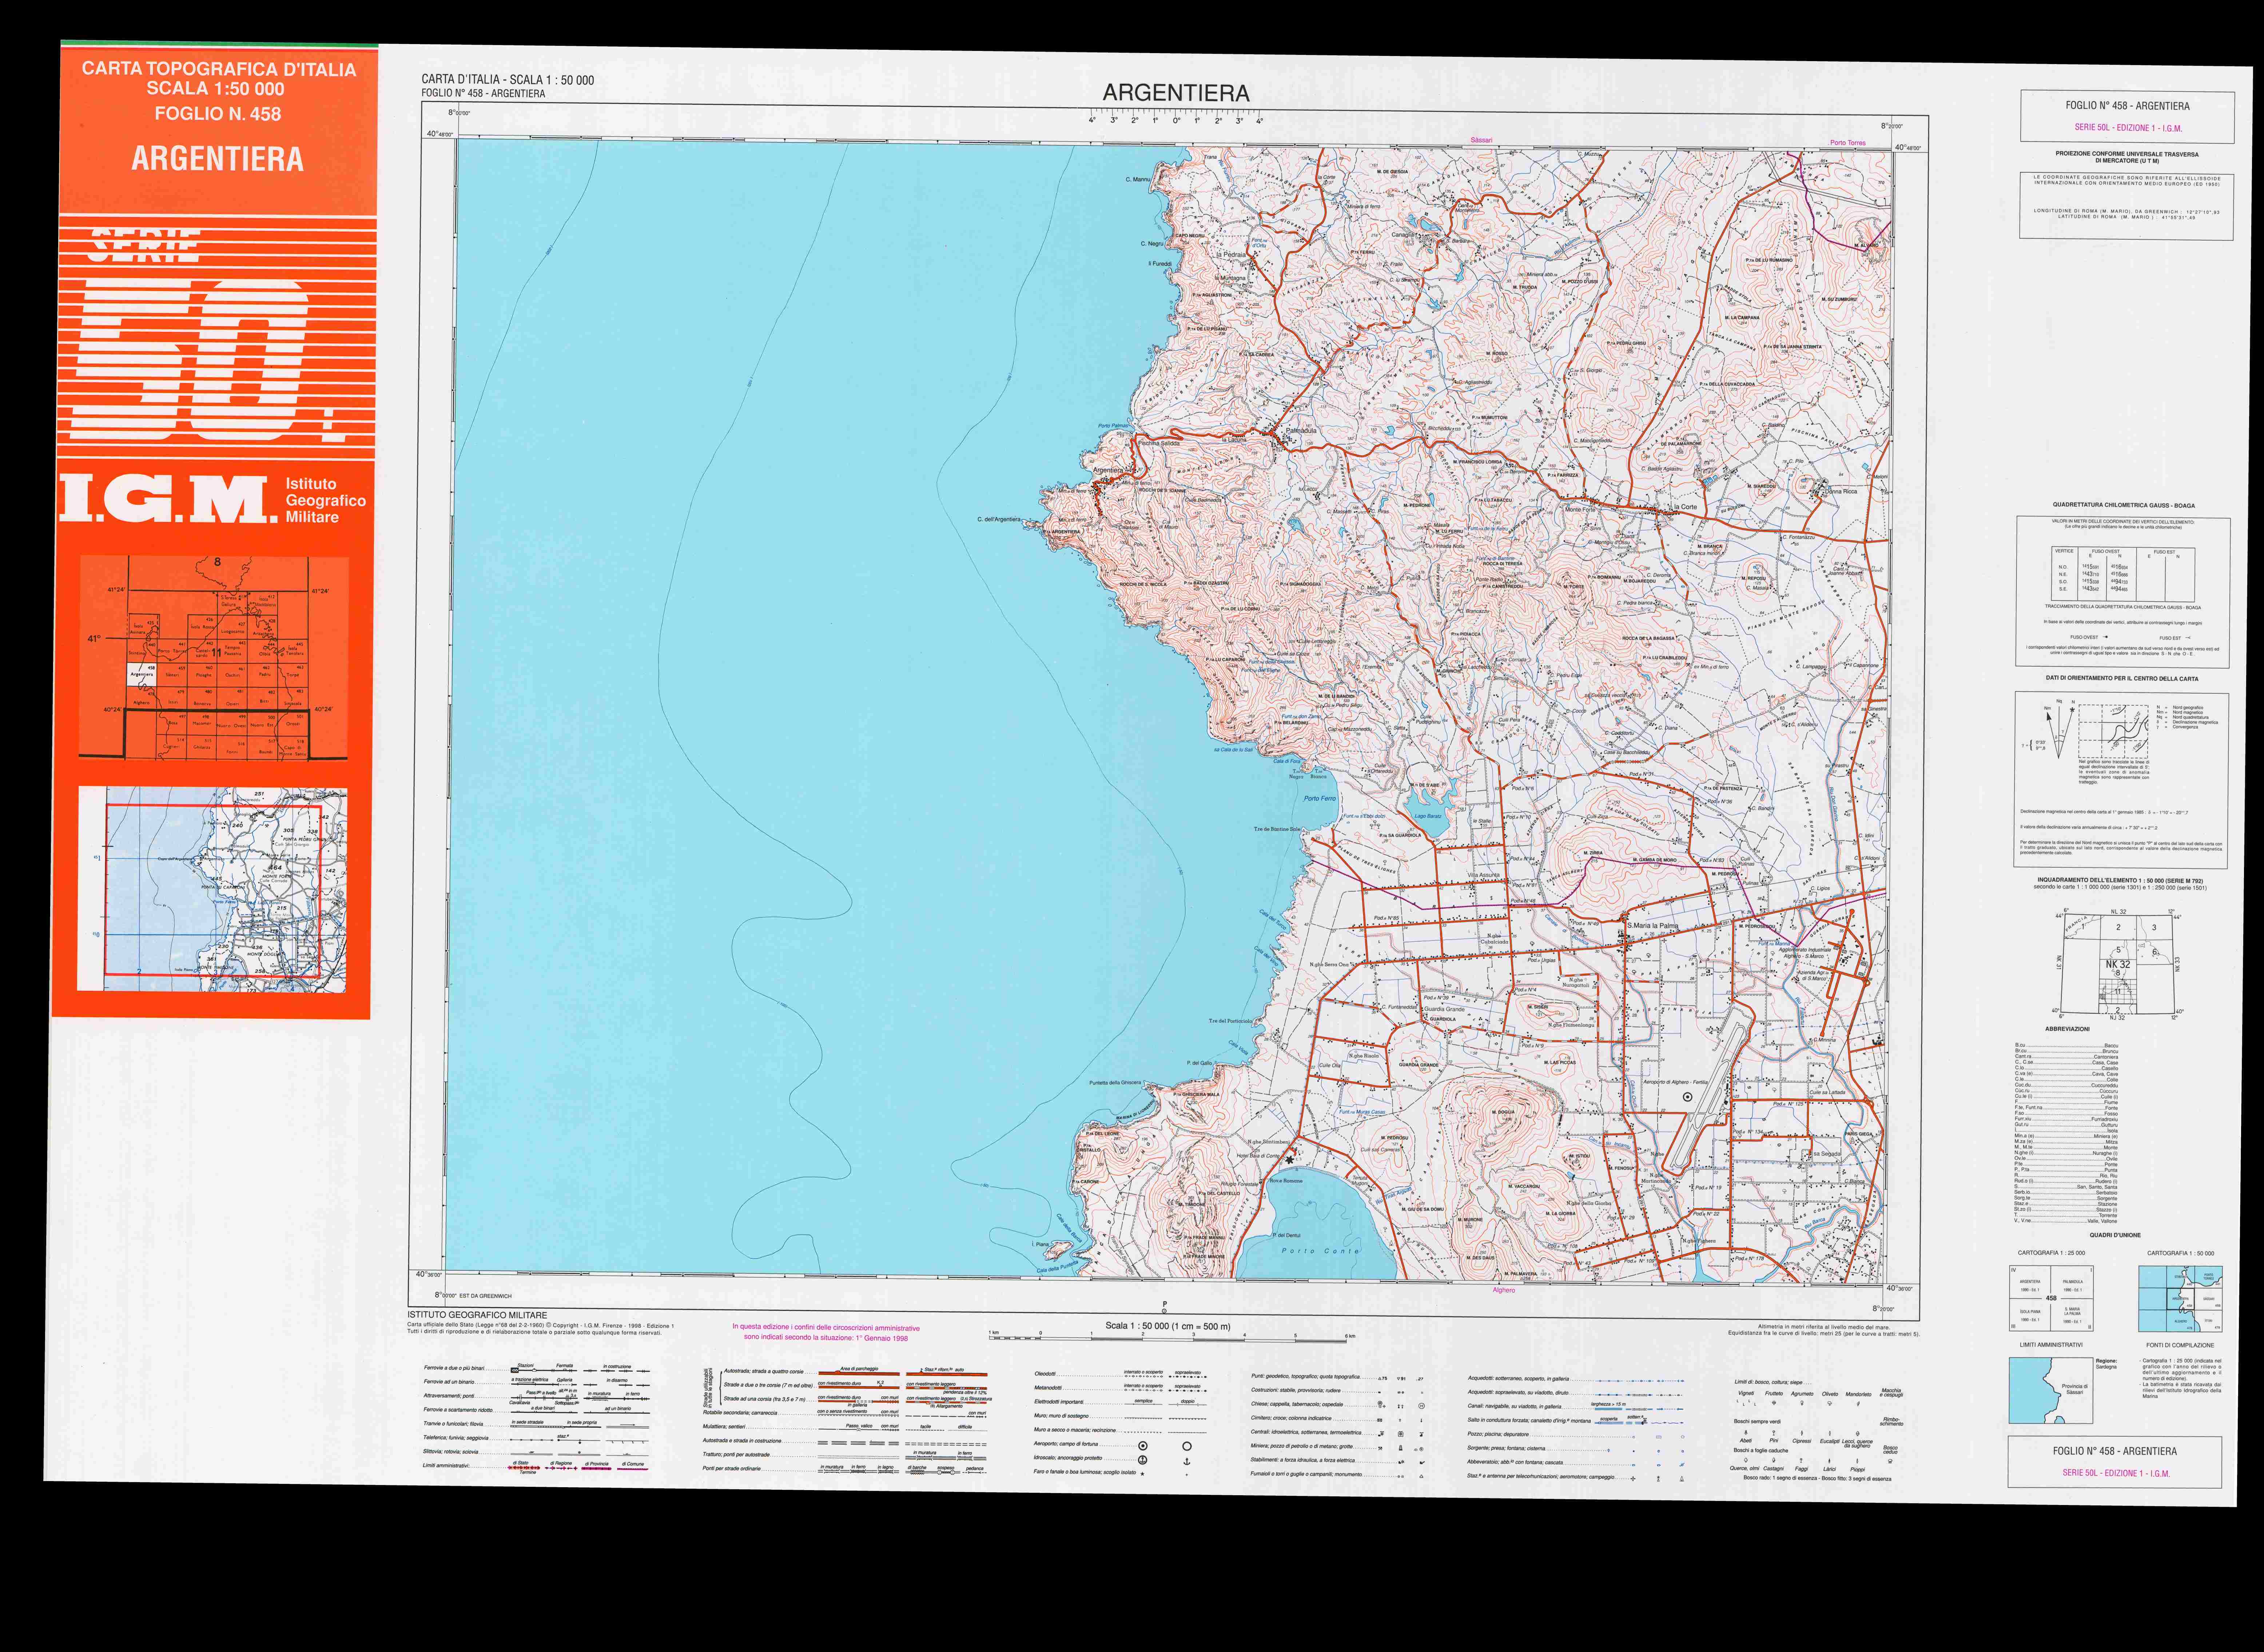Image resolution: width=2264 pixels, height=1652 pixels.
Task: Click the 'M. DOGLIA' hill label
Action: pyautogui.click(x=1504, y=1112)
